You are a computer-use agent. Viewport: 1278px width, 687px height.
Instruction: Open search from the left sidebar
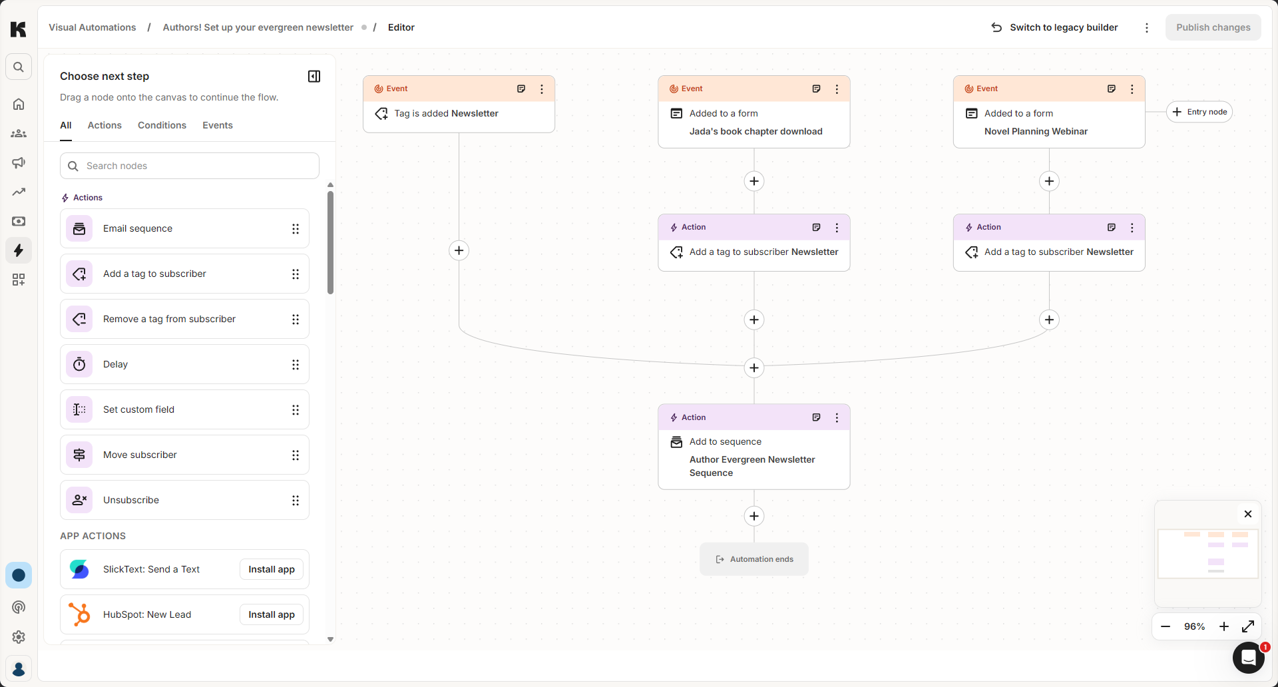tap(19, 67)
